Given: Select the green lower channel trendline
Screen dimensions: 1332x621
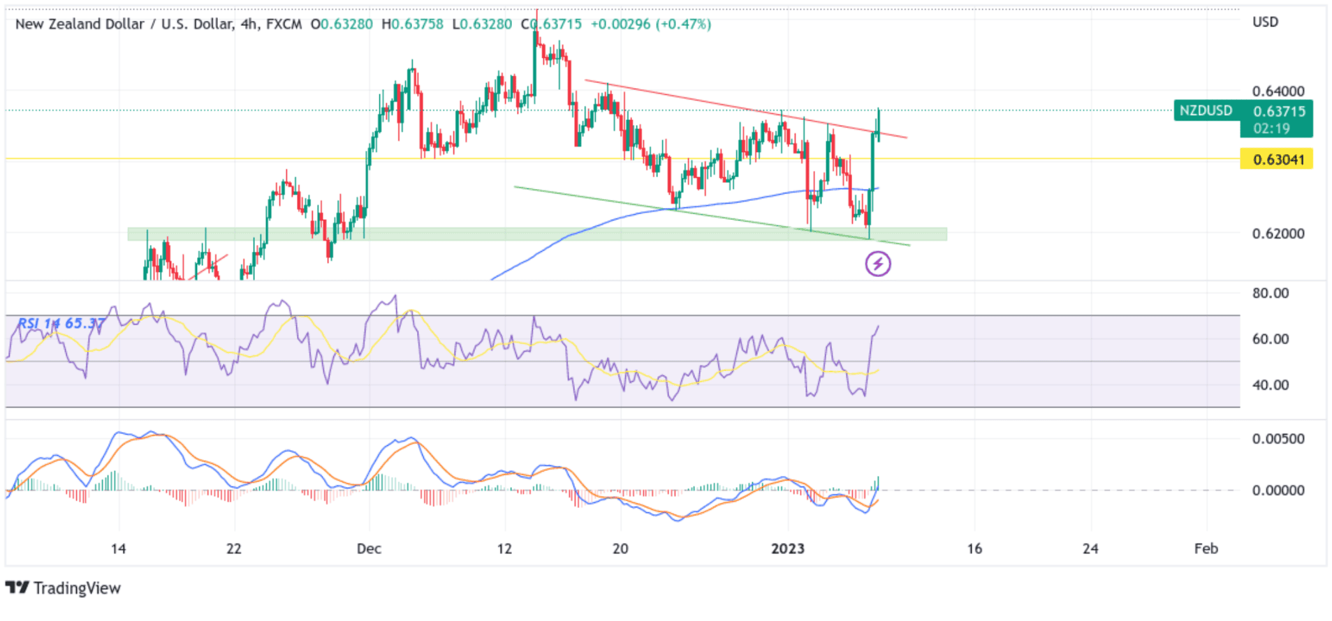Looking at the screenshot, I should [712, 216].
